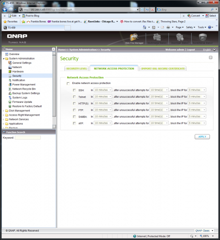Click the browser Back arrow button
The width and height of the screenshot is (220, 240).
click(x=5, y=10)
